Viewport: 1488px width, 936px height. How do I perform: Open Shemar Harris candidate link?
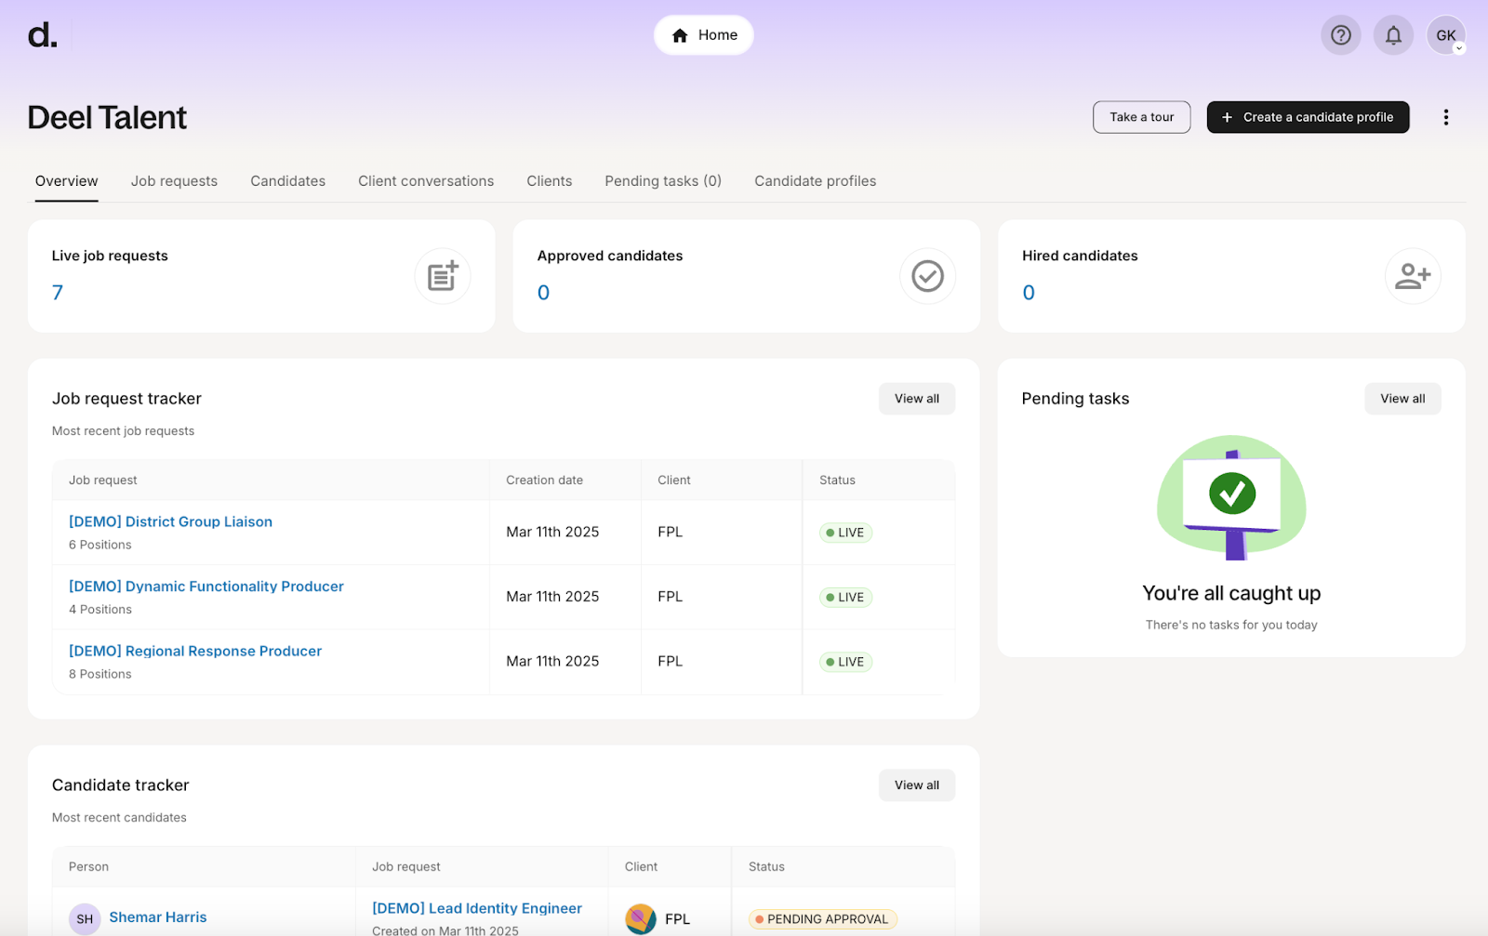[x=158, y=917]
